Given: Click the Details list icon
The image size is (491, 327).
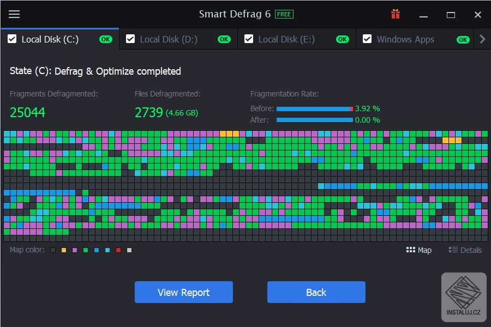Looking at the screenshot, I should pyautogui.click(x=453, y=250).
